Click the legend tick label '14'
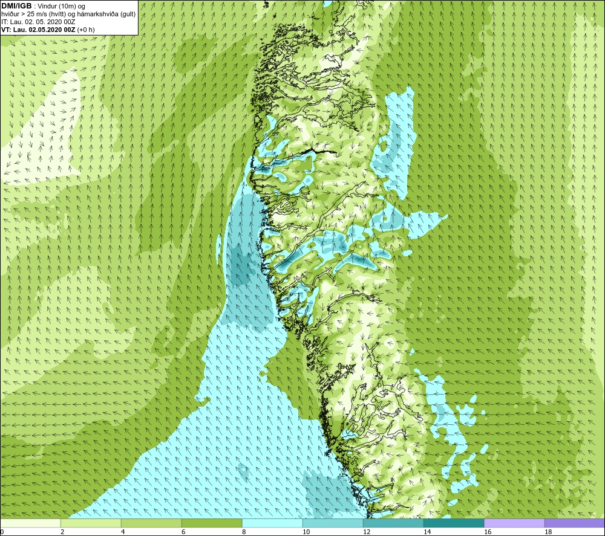Screen dimensions: 605x536 (427, 532)
